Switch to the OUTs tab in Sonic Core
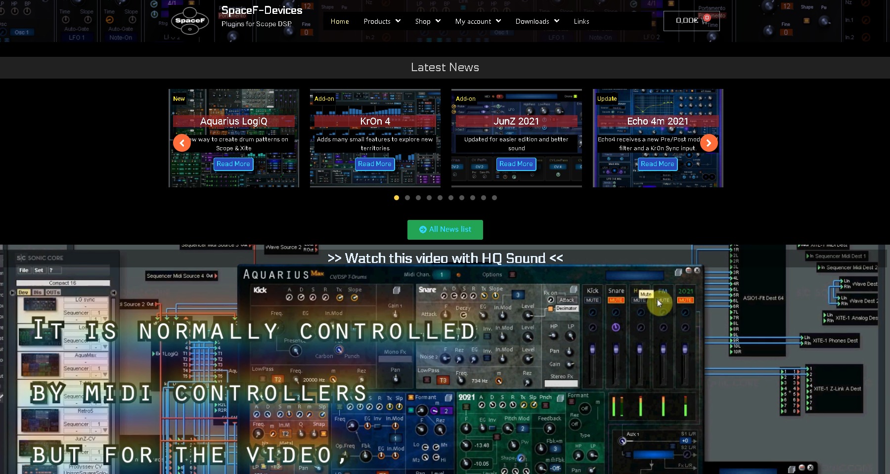This screenshot has width=890, height=474. pyautogui.click(x=53, y=293)
